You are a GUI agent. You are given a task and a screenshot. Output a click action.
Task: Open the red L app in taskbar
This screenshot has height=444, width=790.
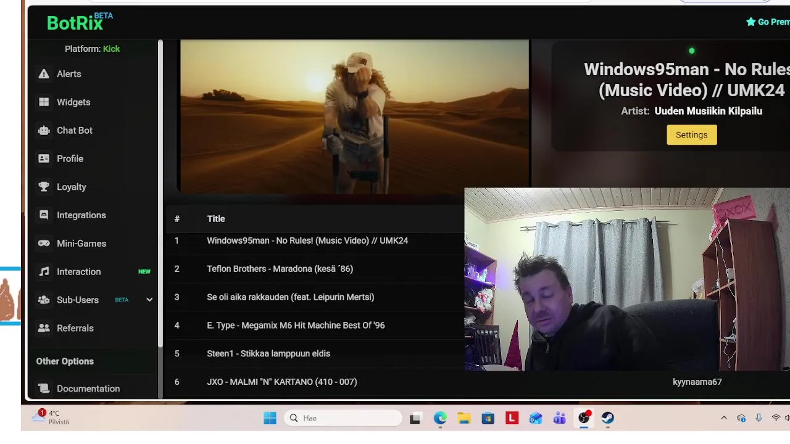pyautogui.click(x=512, y=418)
